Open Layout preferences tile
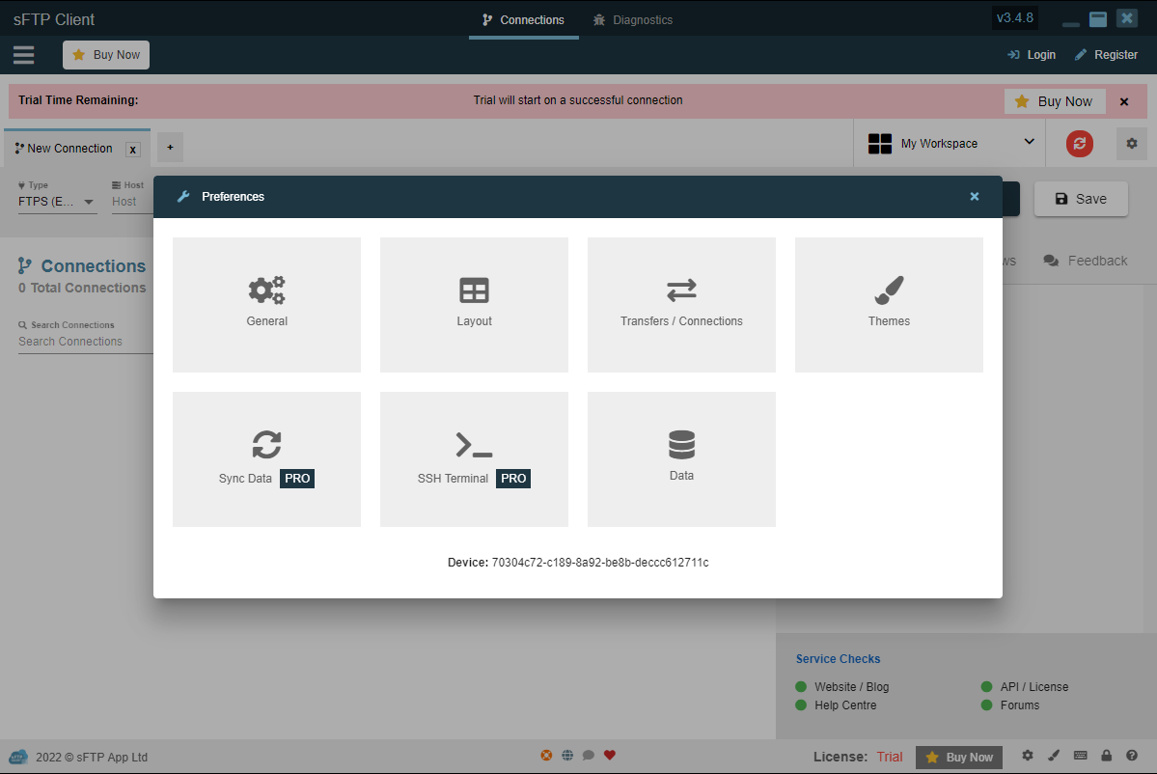Viewport: 1157px width, 774px height. coord(474,305)
